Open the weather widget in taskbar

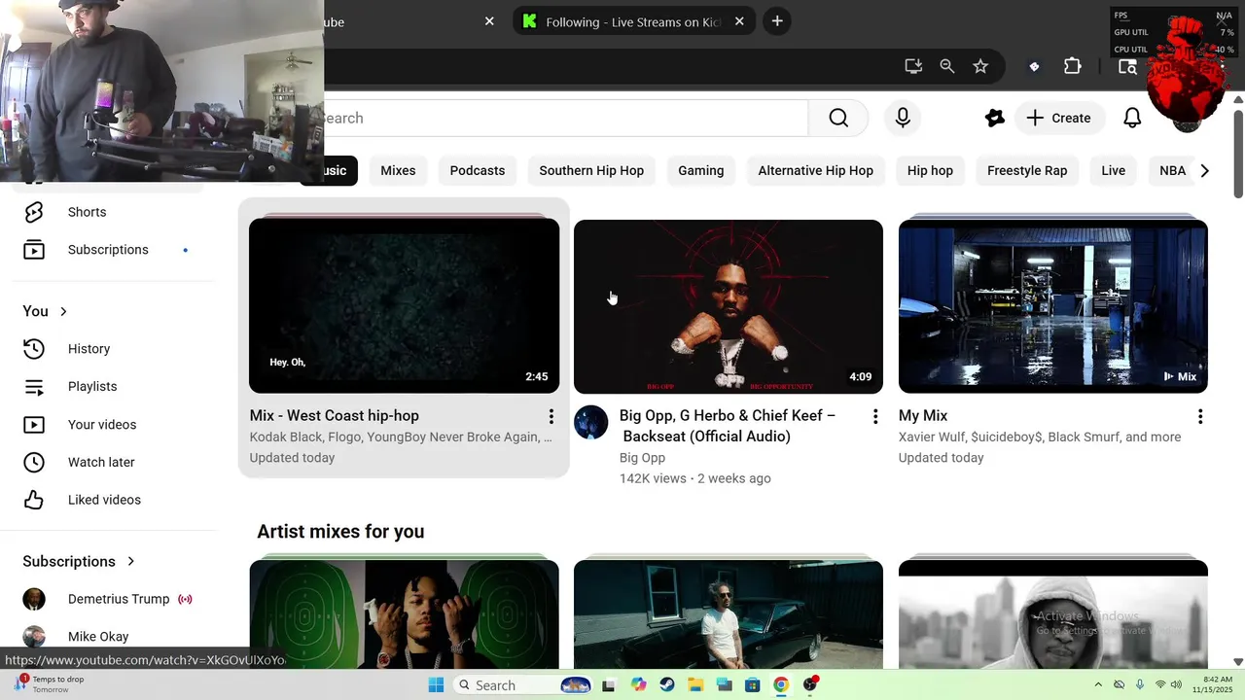[49, 684]
